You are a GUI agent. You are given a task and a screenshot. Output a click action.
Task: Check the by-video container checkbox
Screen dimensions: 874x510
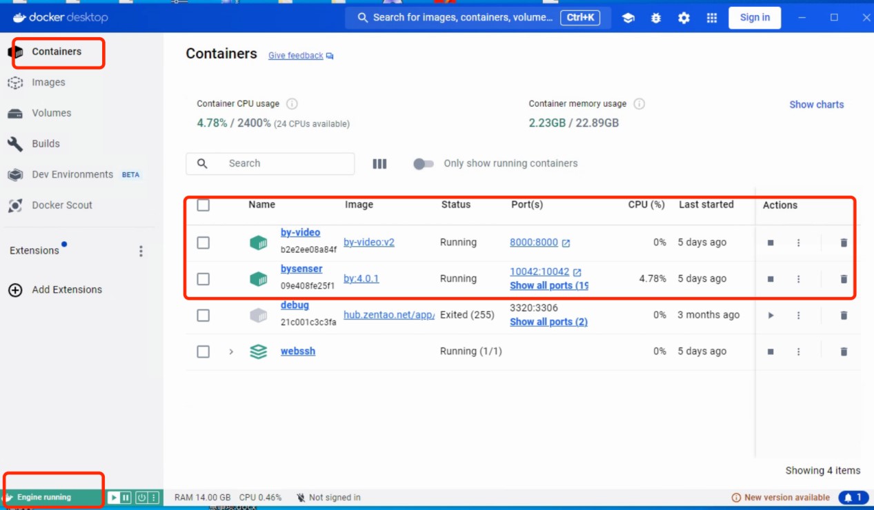(203, 243)
